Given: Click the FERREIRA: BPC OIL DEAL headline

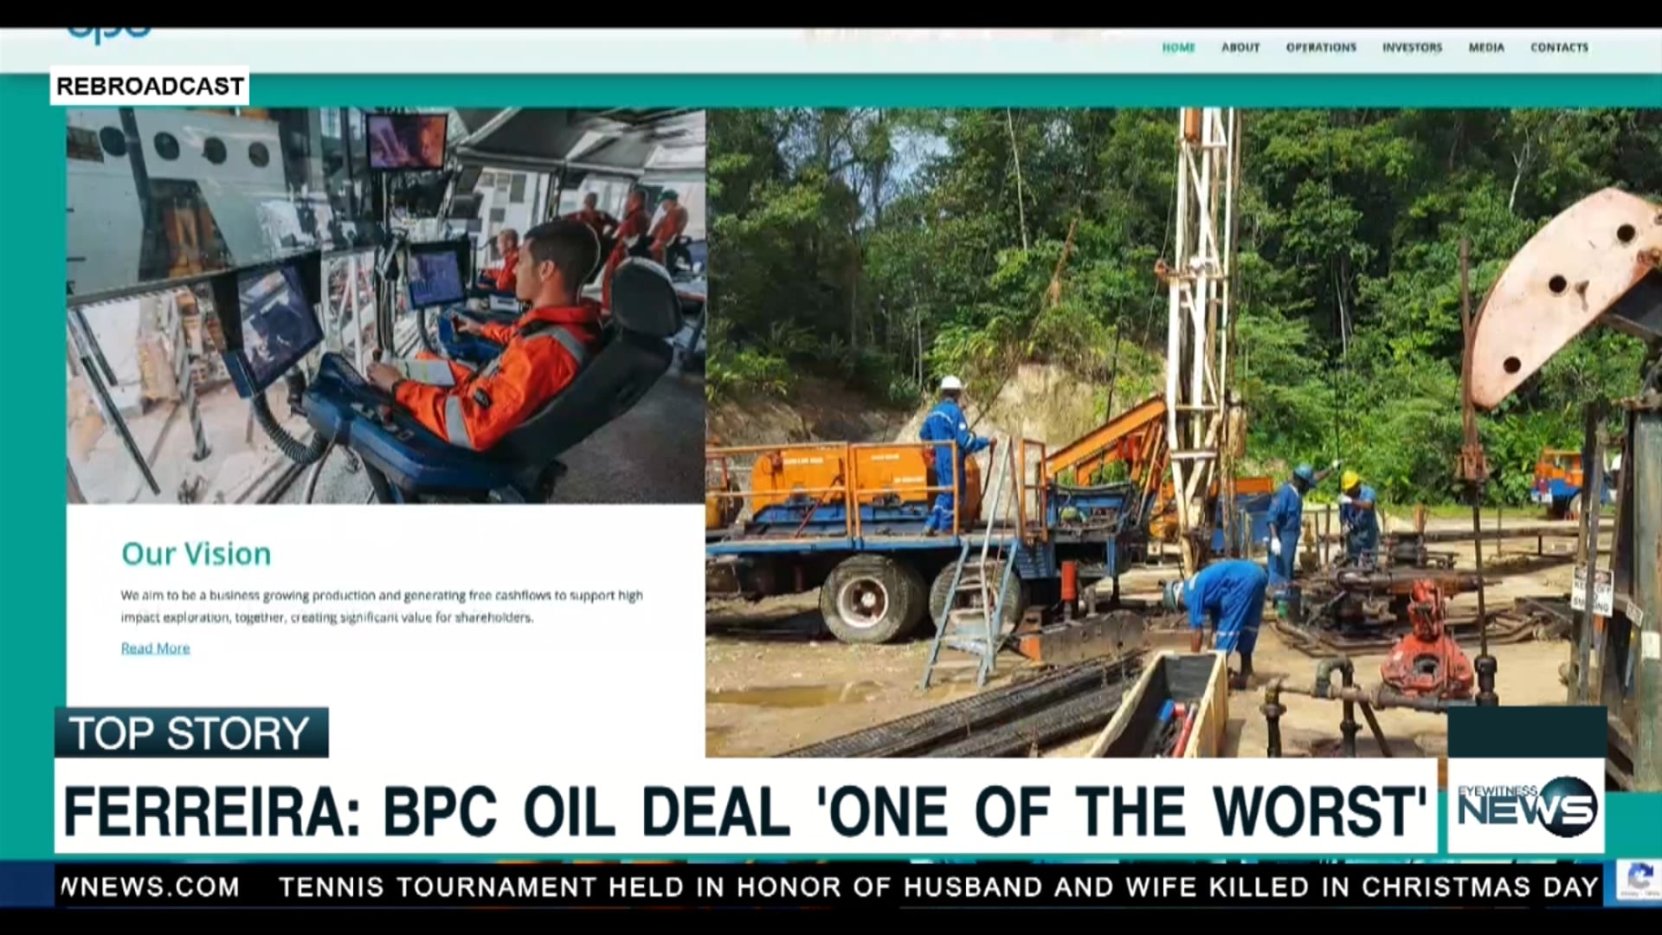Looking at the screenshot, I should click(745, 810).
